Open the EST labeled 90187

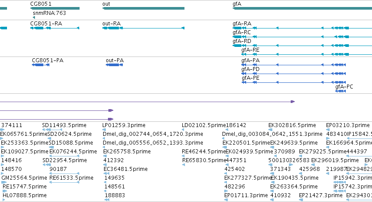tap(58, 169)
